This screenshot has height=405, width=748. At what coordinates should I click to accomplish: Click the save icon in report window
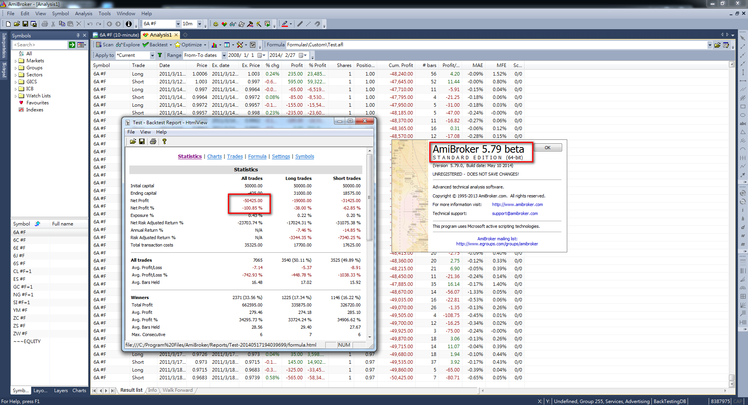point(142,141)
